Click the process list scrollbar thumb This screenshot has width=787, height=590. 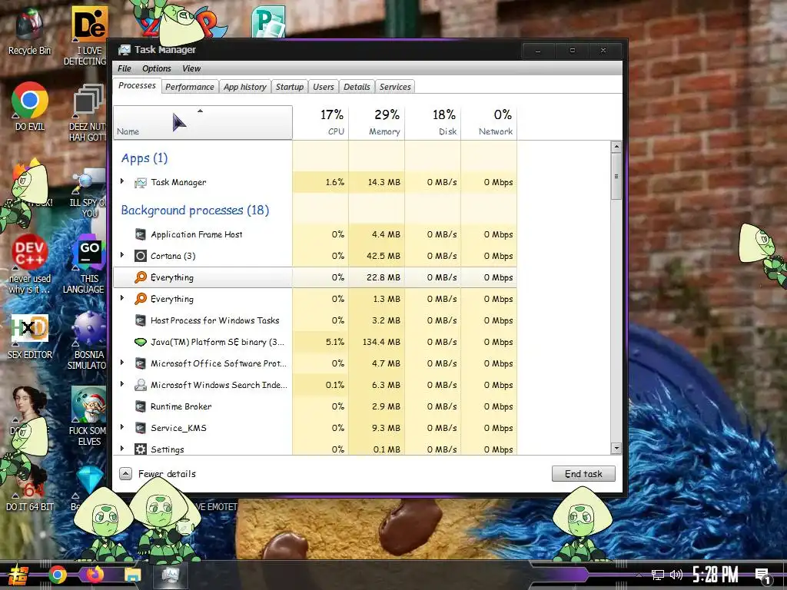pyautogui.click(x=616, y=176)
